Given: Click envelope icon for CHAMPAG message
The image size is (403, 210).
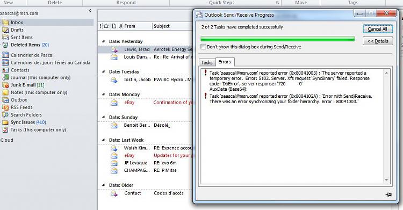Looking at the screenshot, I should click(114, 170).
